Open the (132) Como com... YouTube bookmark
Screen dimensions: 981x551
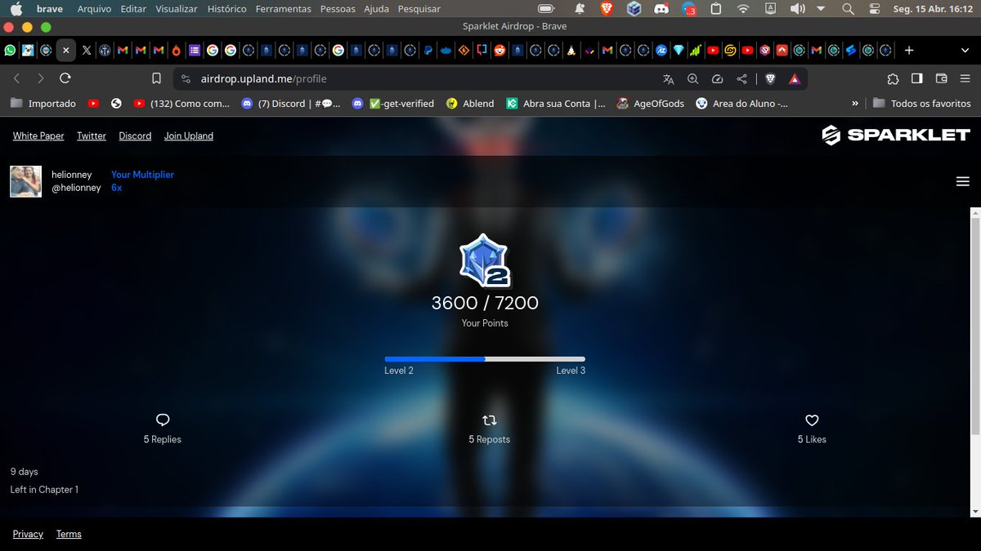(x=181, y=104)
